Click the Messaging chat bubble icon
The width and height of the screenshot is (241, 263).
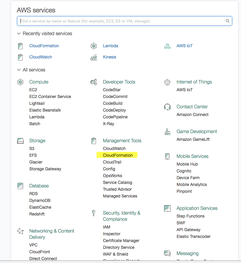[167, 254]
